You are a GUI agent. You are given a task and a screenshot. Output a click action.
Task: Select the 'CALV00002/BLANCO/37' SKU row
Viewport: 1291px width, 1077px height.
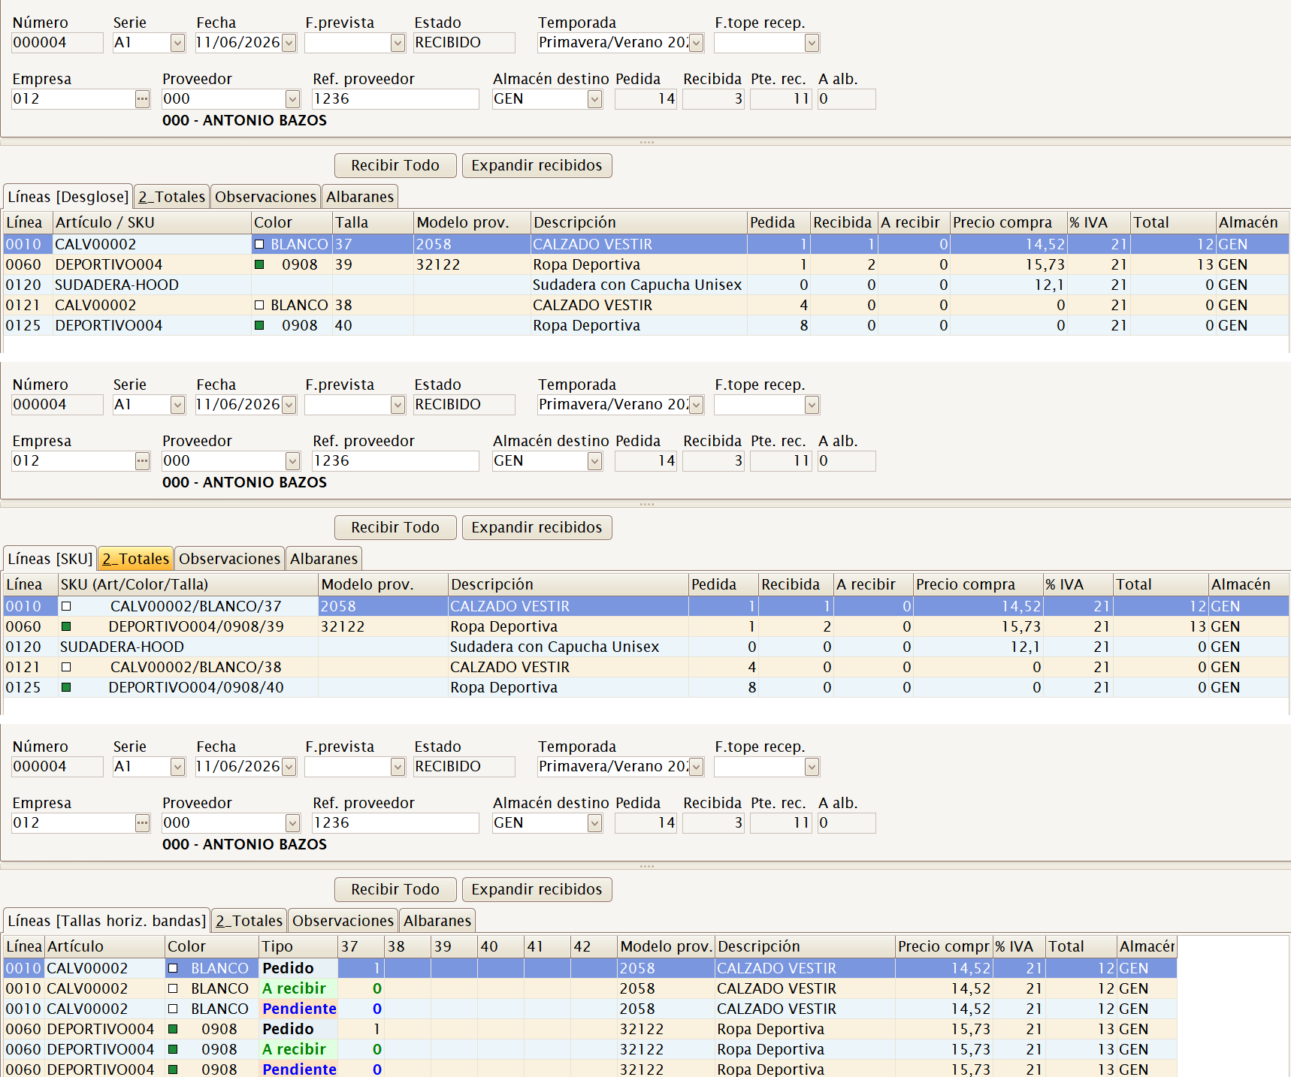click(x=646, y=606)
